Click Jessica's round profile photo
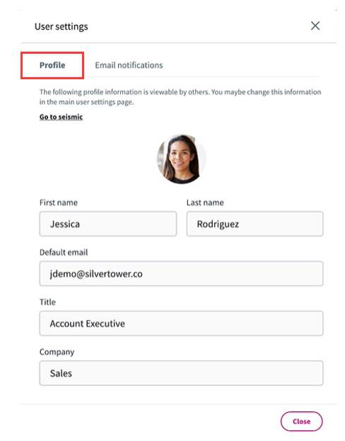The image size is (345, 441). [x=181, y=159]
